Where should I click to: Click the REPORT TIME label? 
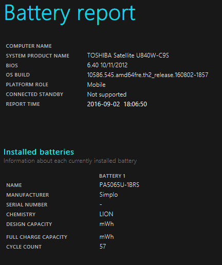click(x=23, y=104)
